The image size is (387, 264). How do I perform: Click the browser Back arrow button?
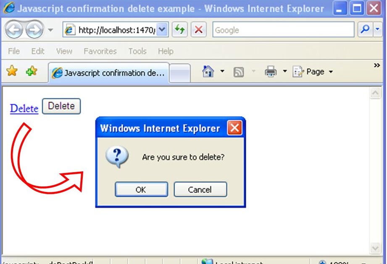[x=14, y=30]
